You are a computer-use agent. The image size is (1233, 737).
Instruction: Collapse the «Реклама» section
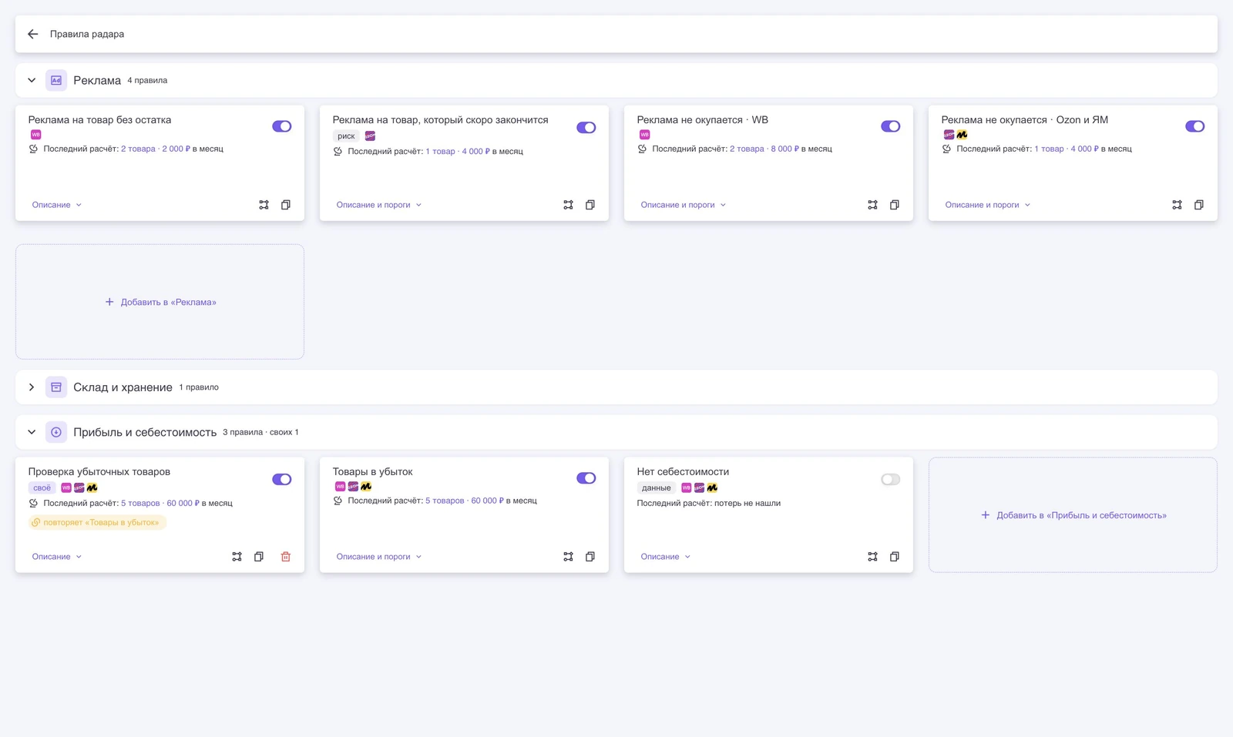32,80
